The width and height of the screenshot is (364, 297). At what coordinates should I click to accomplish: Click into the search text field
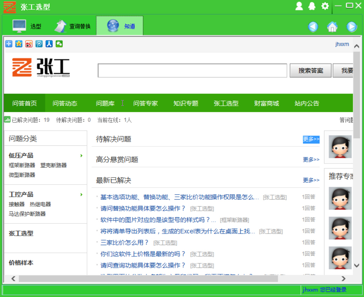(192, 70)
